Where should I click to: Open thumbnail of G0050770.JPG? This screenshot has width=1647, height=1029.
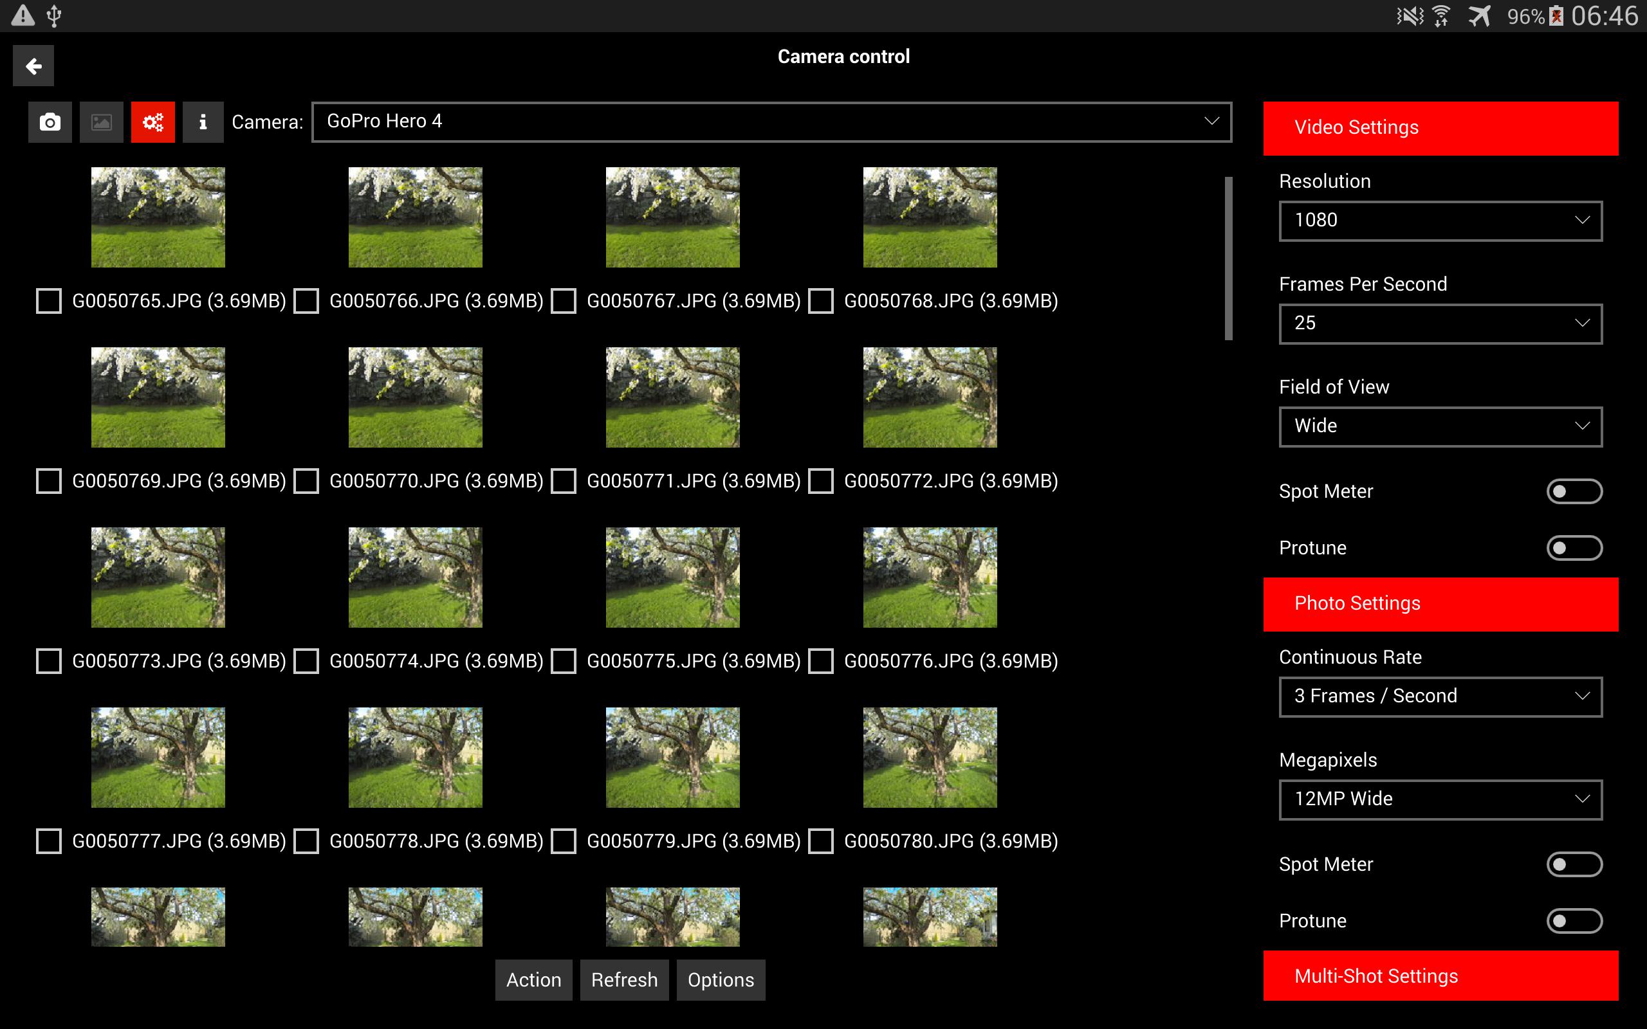(415, 397)
